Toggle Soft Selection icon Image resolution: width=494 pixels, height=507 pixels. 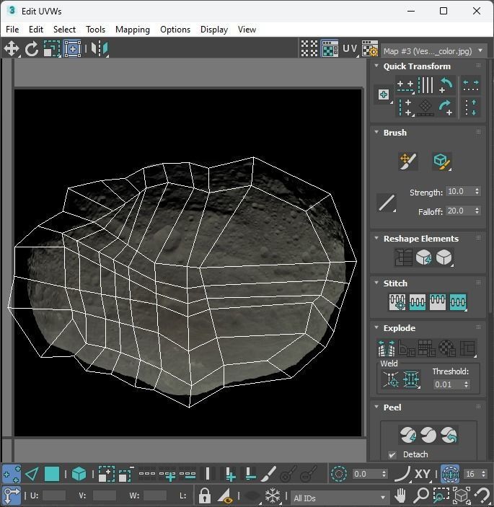(x=339, y=474)
